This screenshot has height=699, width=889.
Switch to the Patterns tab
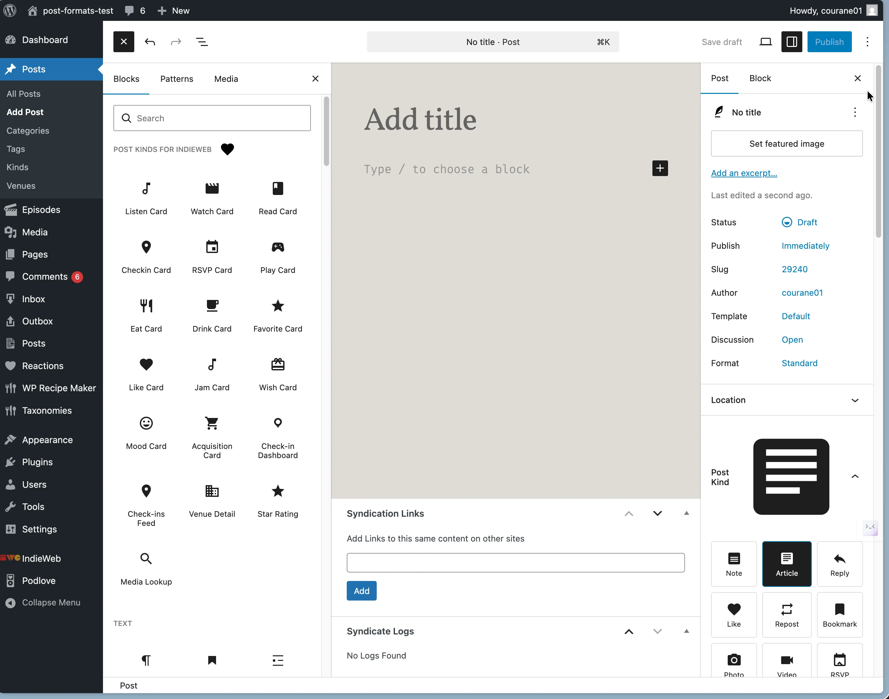pos(176,79)
